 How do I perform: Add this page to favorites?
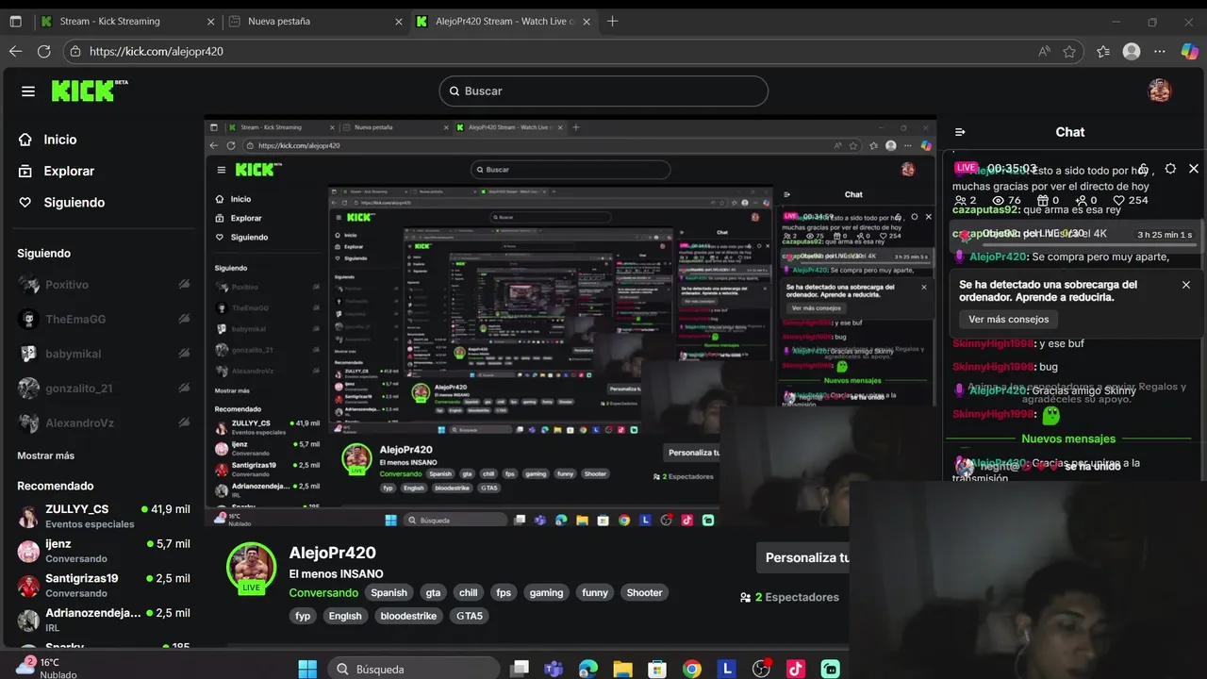[x=1069, y=52]
